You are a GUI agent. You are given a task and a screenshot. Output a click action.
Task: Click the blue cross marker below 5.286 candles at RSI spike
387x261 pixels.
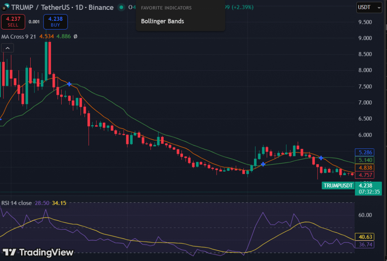coord(263,164)
